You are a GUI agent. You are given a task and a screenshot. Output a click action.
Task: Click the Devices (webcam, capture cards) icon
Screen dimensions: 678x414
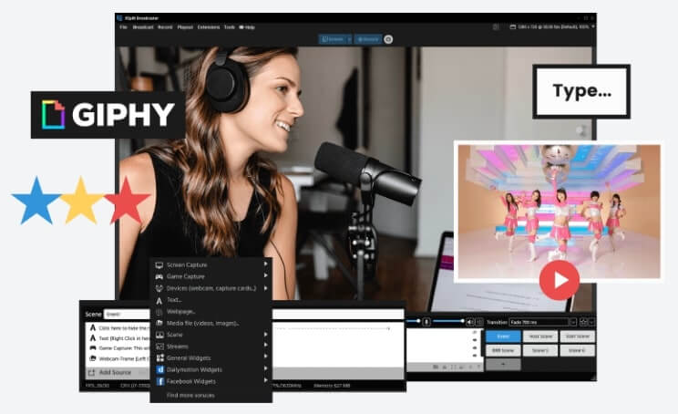159,288
